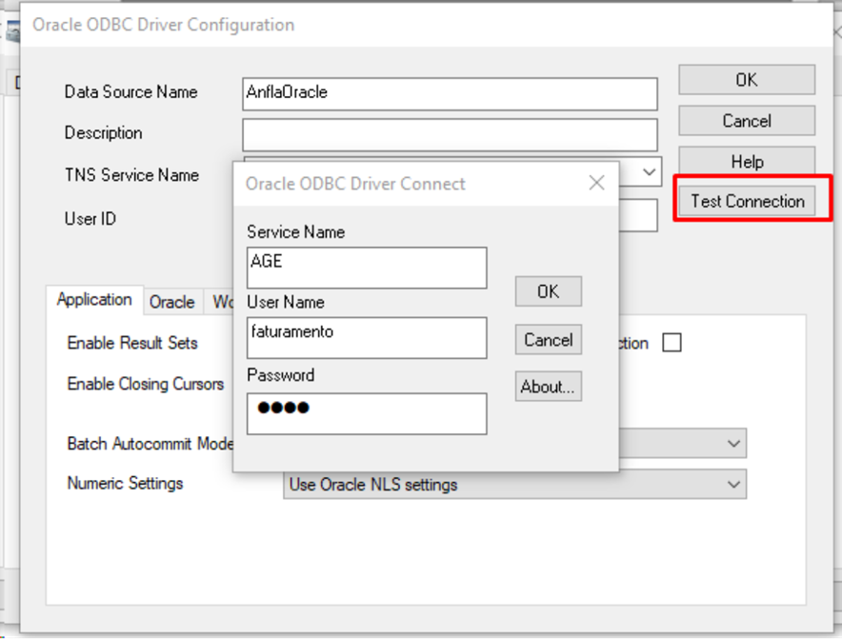
Task: Toggle the checkbox beside the partly hidden label
Action: [672, 343]
